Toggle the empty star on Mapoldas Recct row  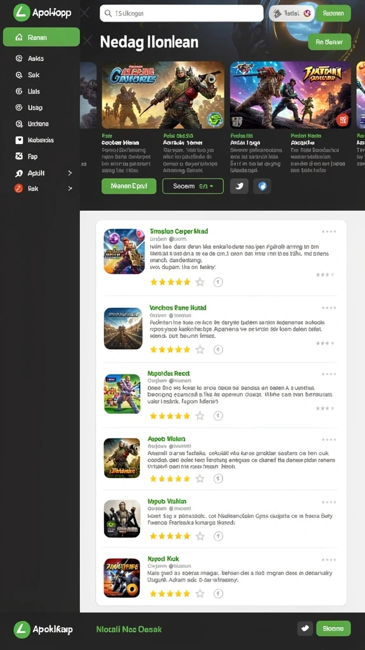(x=200, y=416)
